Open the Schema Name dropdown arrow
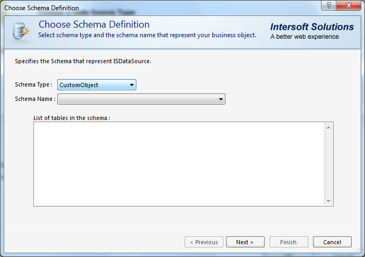This screenshot has width=365, height=257. point(221,99)
